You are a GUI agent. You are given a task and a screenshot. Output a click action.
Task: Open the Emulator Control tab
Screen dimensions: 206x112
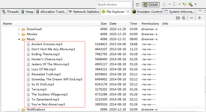click(147, 12)
